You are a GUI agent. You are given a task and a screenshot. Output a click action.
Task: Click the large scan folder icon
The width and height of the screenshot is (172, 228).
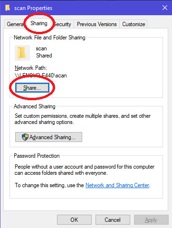(x=22, y=53)
